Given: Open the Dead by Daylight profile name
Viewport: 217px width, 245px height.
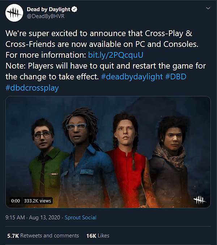Looking at the screenshot, I should click(x=48, y=9).
